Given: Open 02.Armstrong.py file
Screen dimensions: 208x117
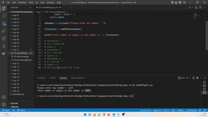Looking at the screenshot, I should click(x=21, y=57).
